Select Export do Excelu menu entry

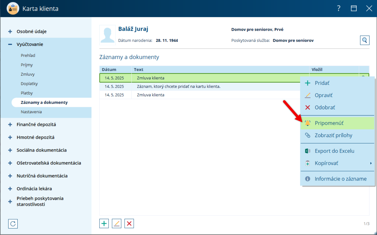pyautogui.click(x=338, y=151)
